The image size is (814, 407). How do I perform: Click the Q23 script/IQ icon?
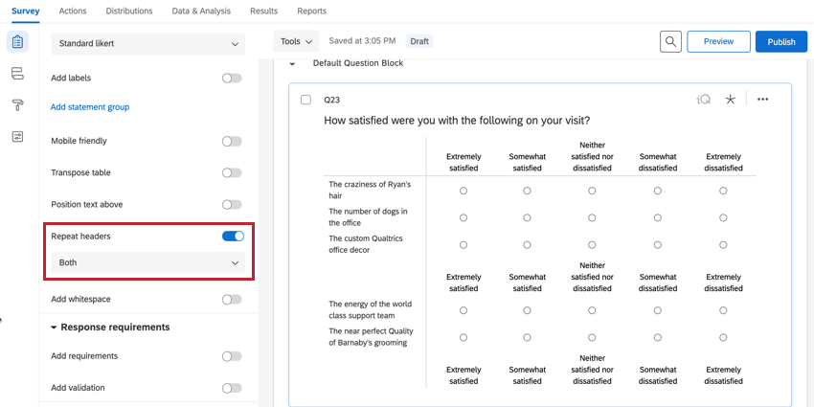pos(704,100)
